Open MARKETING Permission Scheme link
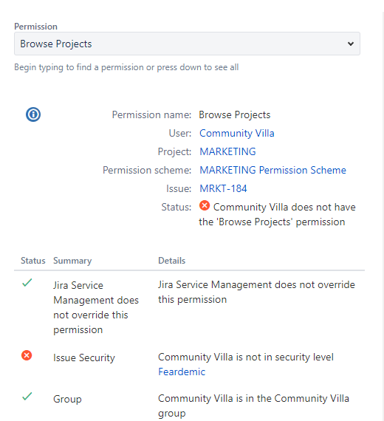384x421 pixels. [272, 170]
